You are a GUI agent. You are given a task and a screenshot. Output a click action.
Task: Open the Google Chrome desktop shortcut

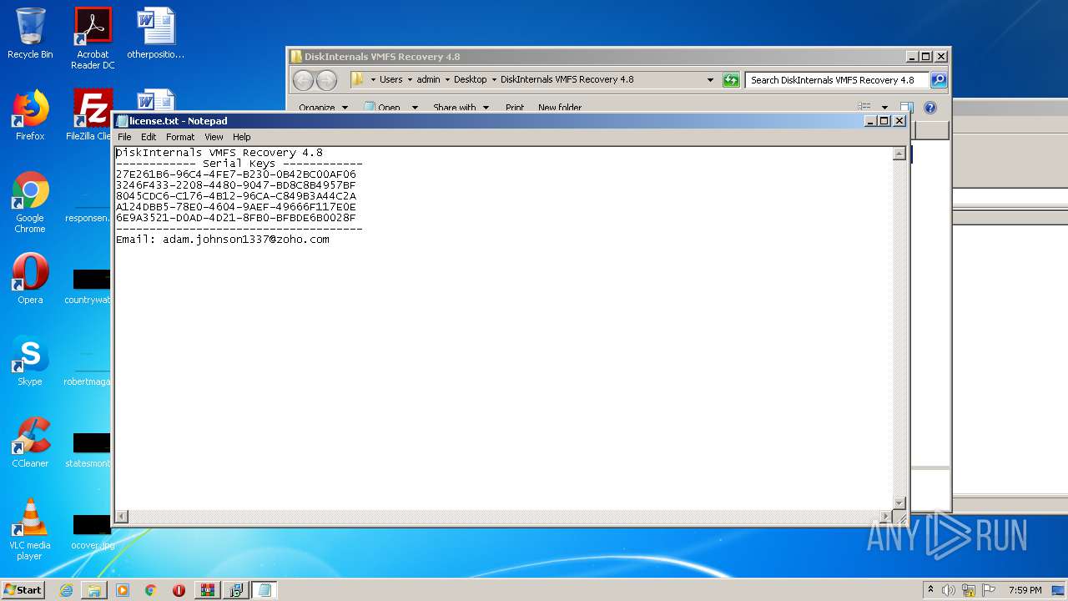[30, 202]
